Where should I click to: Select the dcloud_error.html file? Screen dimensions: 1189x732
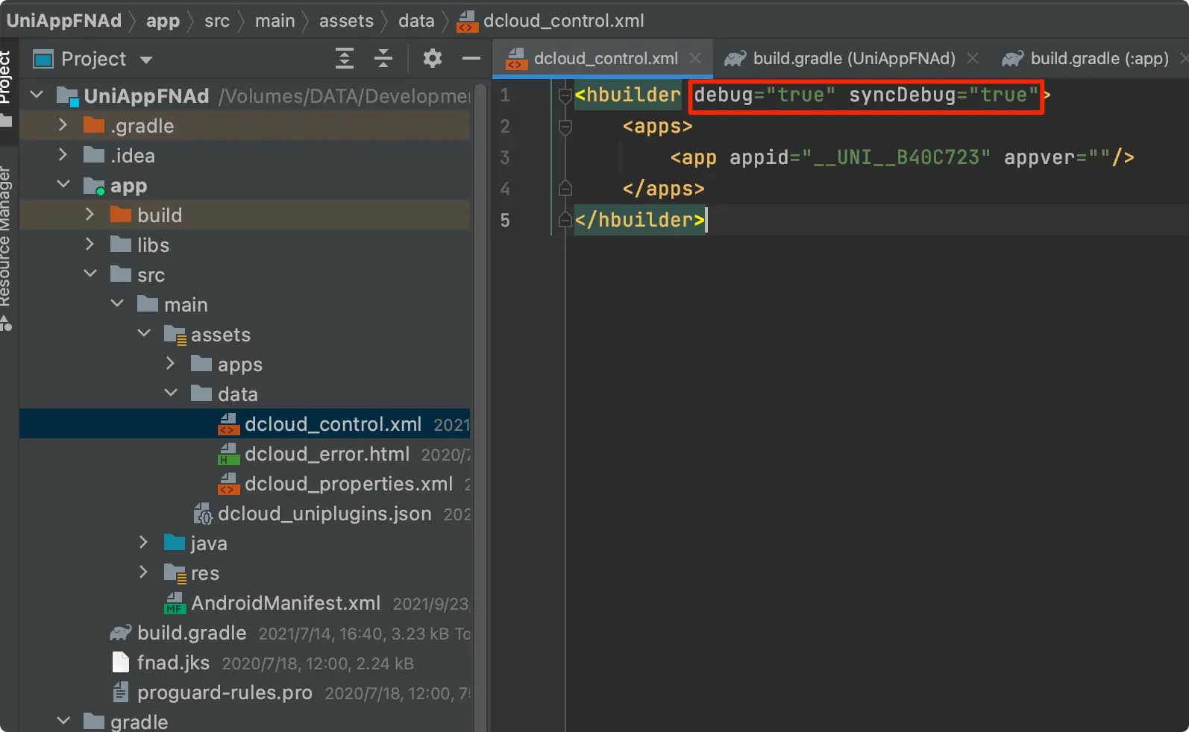[327, 454]
